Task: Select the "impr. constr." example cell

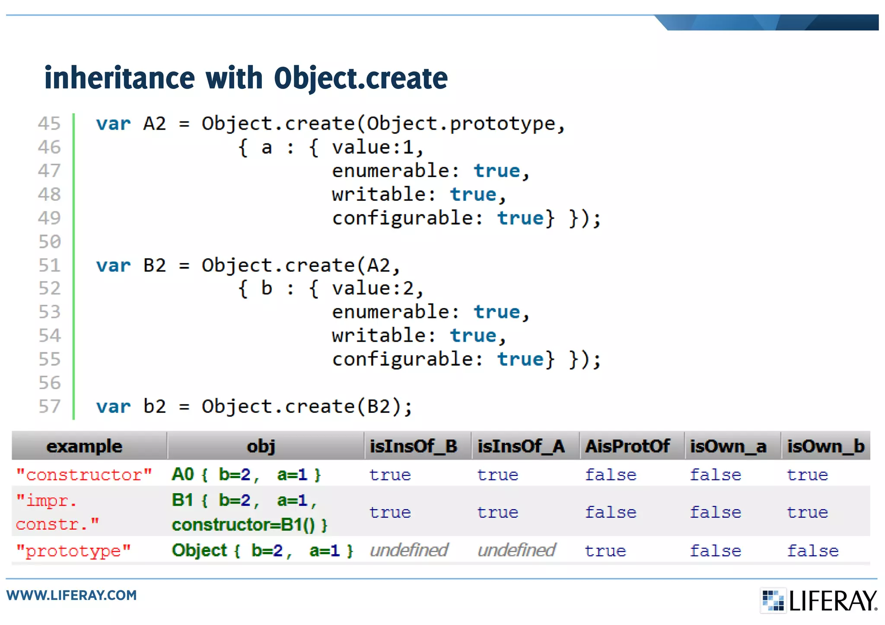Action: click(57, 512)
